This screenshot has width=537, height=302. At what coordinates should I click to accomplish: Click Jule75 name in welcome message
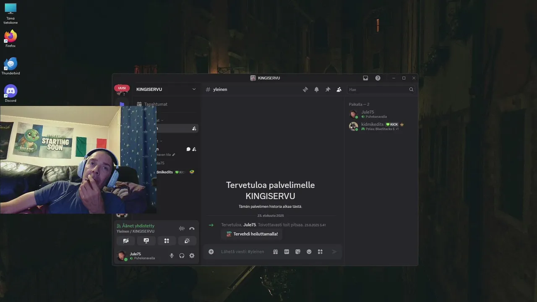(x=250, y=225)
